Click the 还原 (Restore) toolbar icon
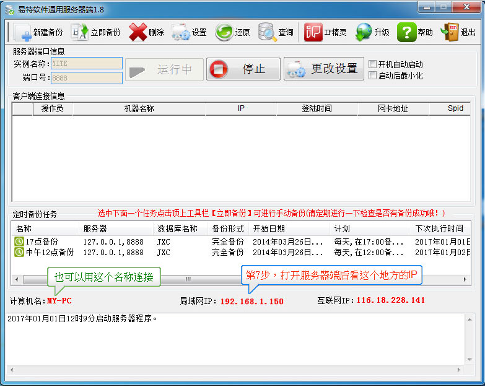 pos(224,32)
